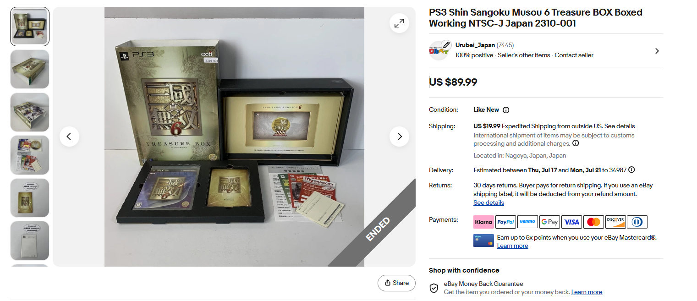Click the customs charges info icon
The width and height of the screenshot is (697, 301).
[576, 143]
